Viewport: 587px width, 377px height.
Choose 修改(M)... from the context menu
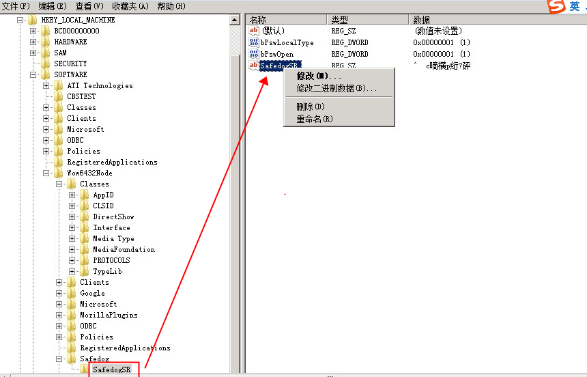click(x=319, y=76)
